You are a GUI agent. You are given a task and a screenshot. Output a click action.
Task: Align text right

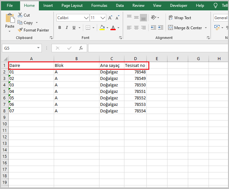(x=143, y=28)
